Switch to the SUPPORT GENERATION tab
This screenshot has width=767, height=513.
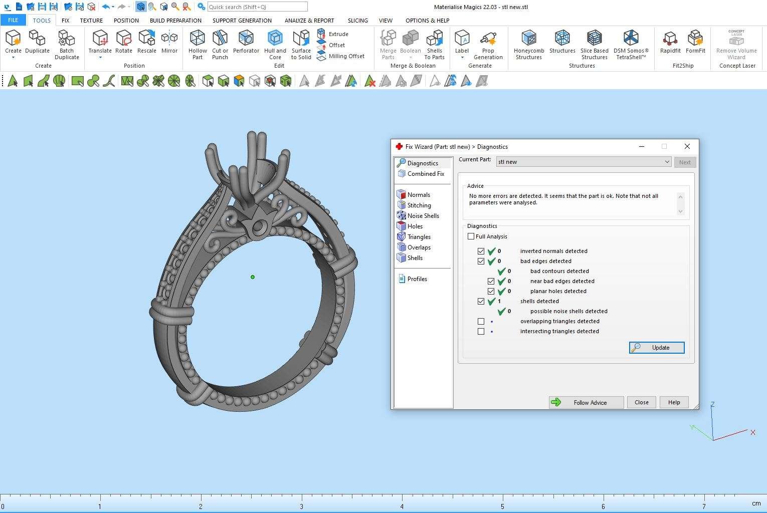click(242, 21)
